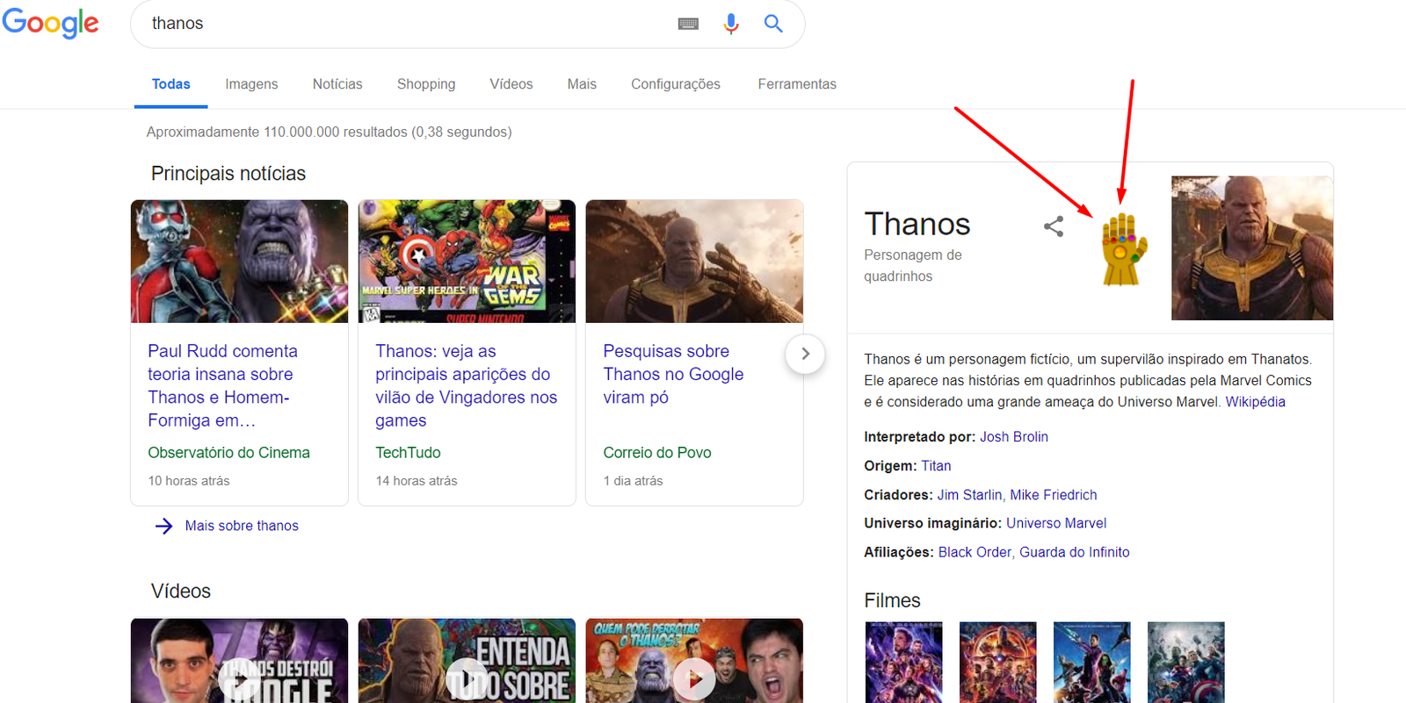Click the Google logo
Screen dimensions: 1406x703
tap(50, 24)
